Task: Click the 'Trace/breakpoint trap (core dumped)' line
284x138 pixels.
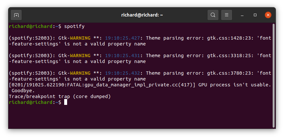Action: pos(60,96)
